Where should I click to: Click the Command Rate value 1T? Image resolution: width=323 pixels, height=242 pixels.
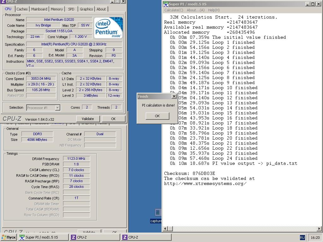point(76,198)
